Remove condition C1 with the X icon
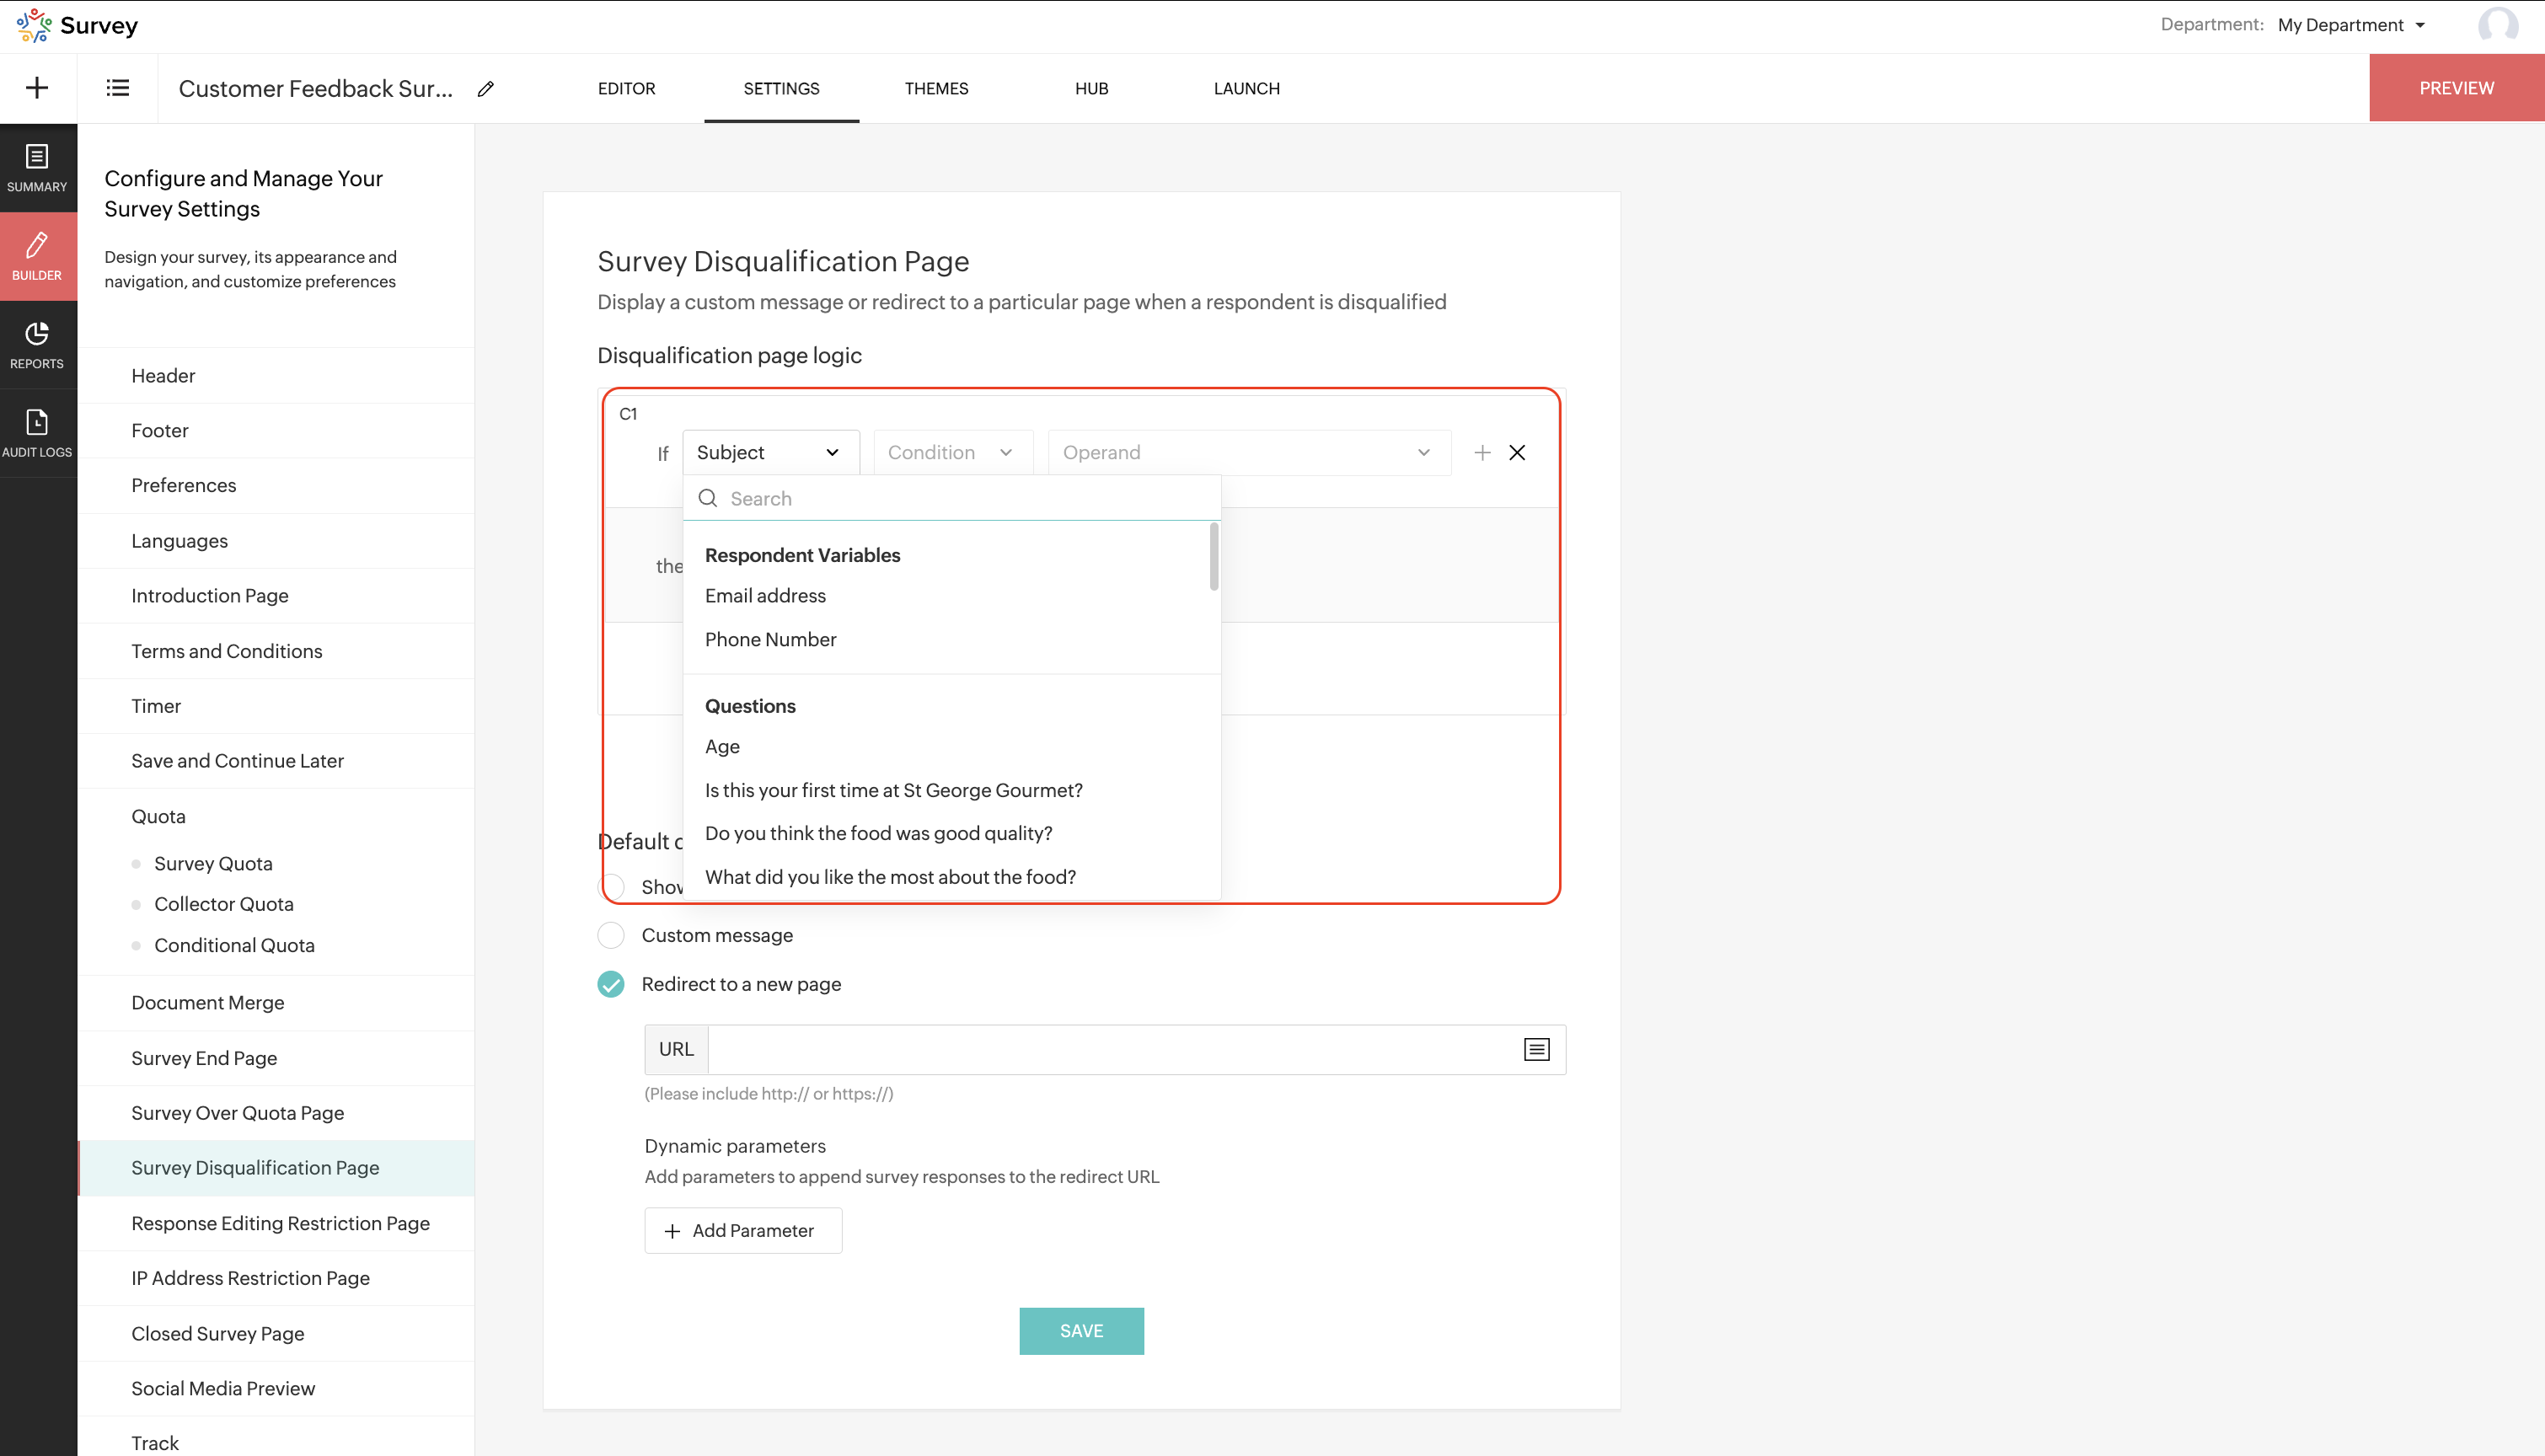 [1517, 453]
